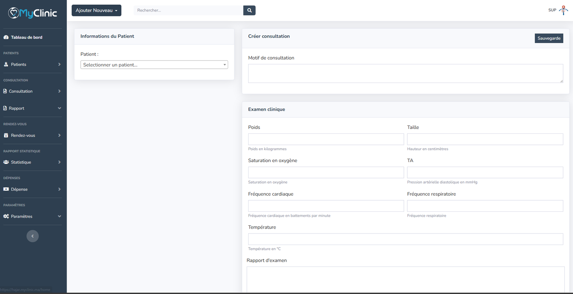Open the Consultation sidebar menu
Viewport: 573px width, 294px height.
tap(21, 91)
